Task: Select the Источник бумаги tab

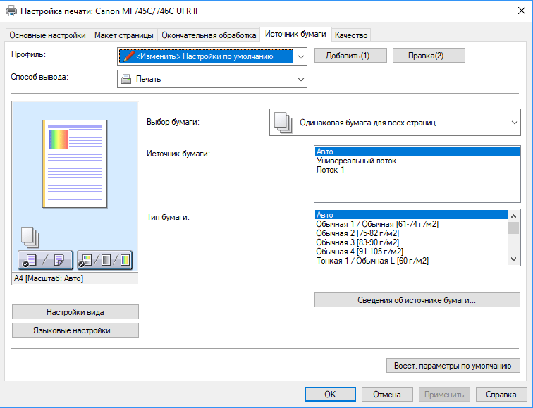Action: [x=295, y=34]
